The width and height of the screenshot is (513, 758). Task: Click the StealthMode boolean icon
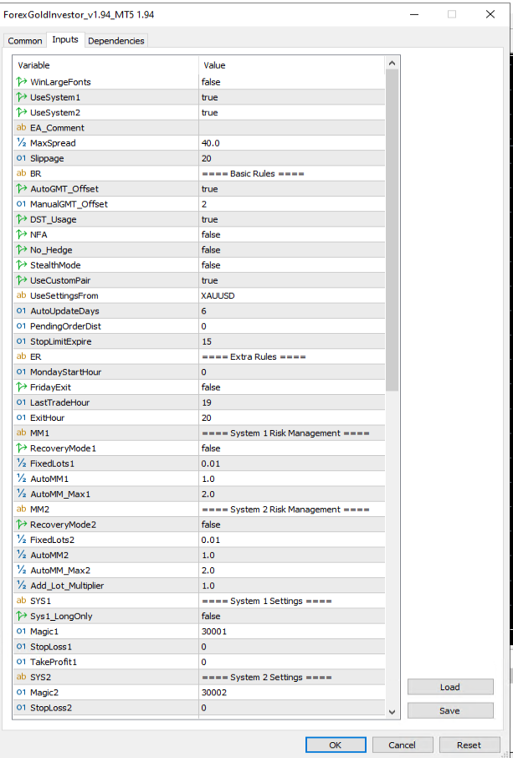21,265
